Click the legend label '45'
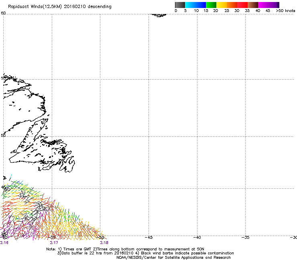Viewport: 297px width, 260px height. [x=268, y=11]
